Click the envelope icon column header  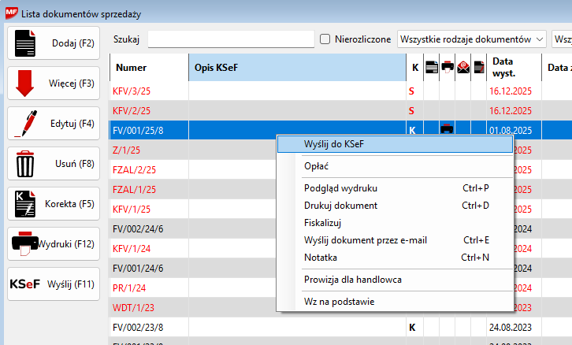point(463,68)
